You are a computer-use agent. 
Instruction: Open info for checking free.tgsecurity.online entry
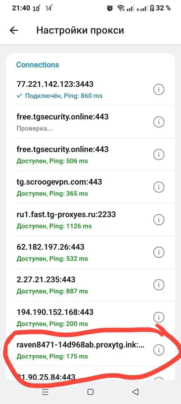click(159, 122)
